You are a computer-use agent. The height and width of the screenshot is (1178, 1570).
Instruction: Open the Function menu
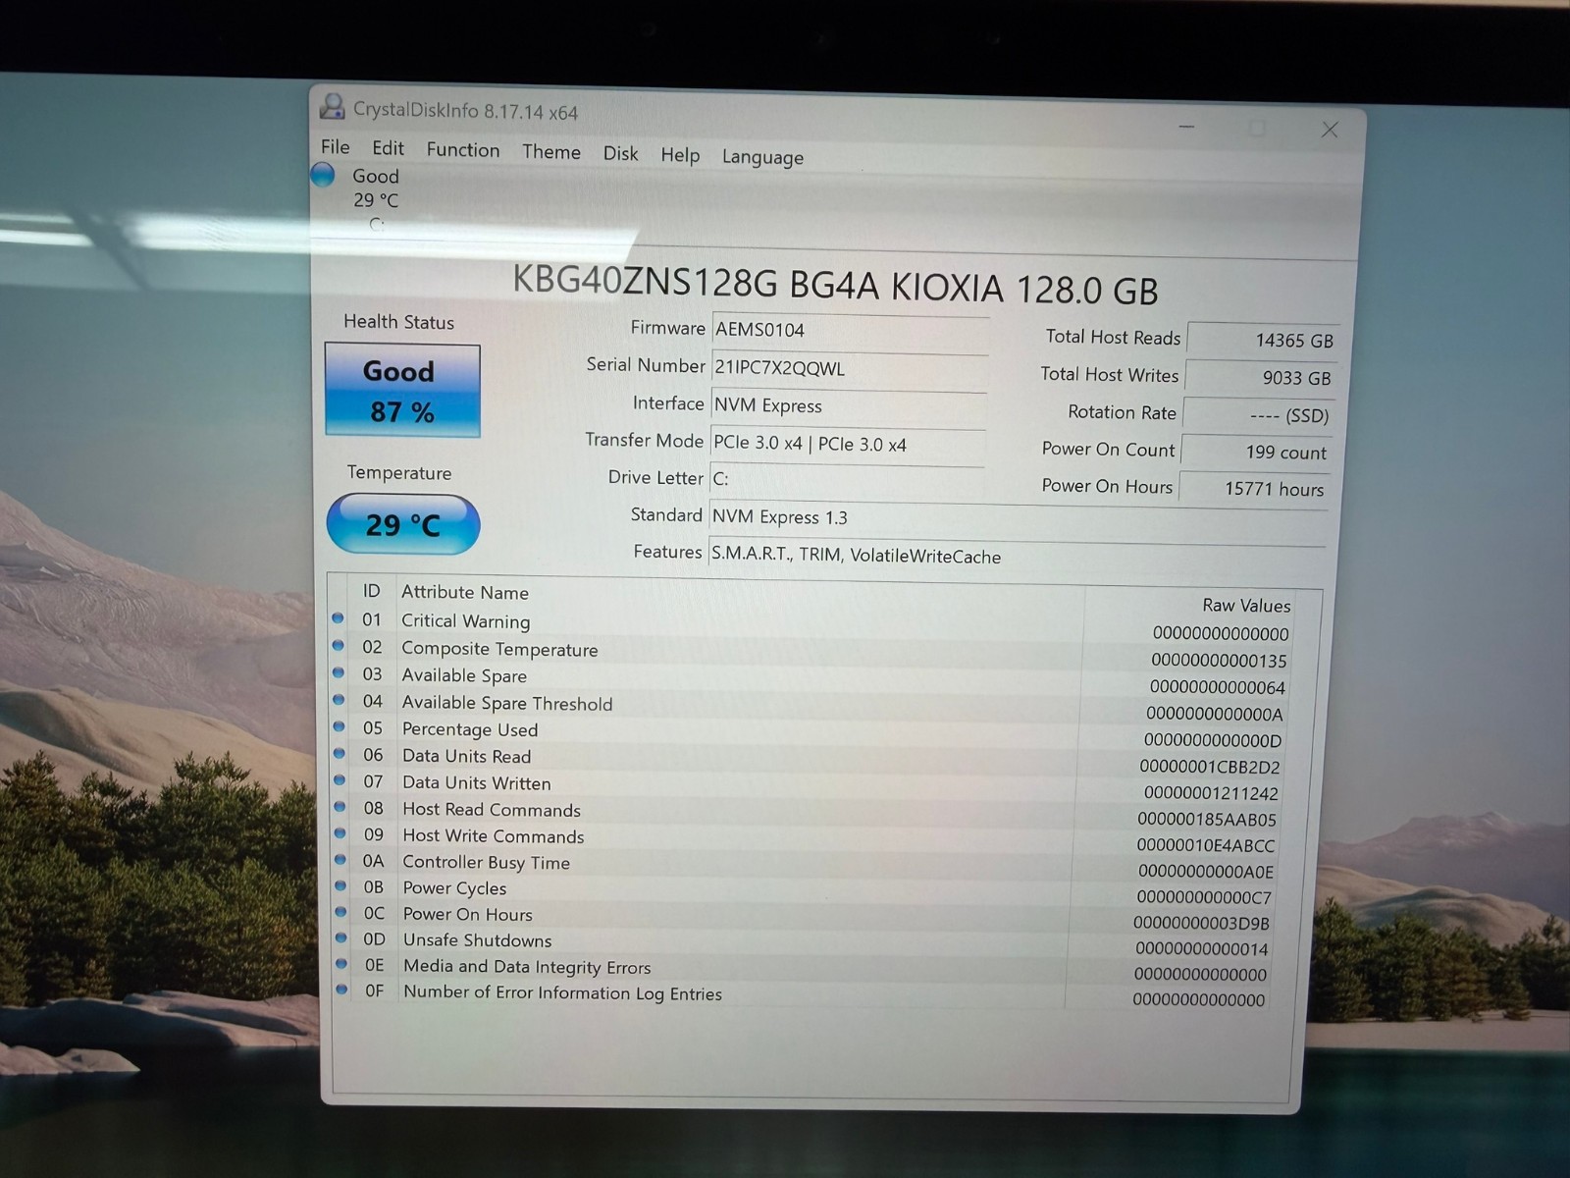[463, 149]
